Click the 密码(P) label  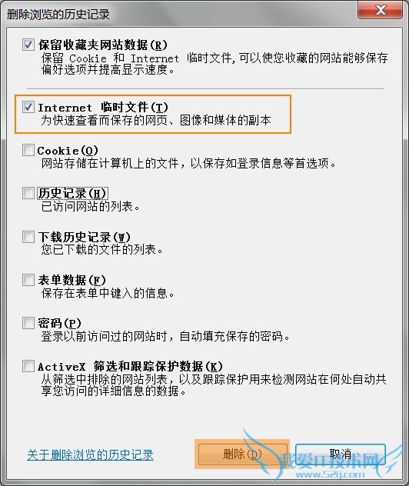(x=59, y=323)
